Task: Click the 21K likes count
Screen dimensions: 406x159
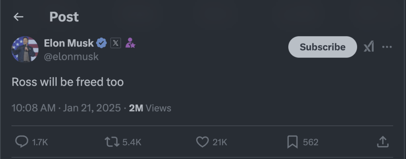Action: click(220, 142)
